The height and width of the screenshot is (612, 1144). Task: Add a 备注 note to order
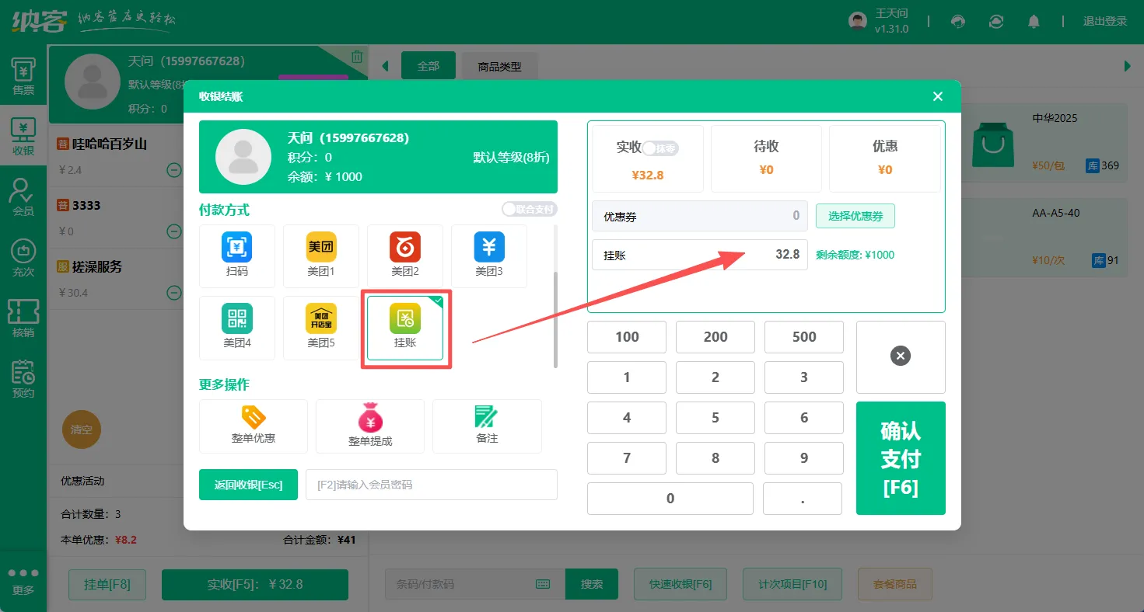click(x=487, y=426)
